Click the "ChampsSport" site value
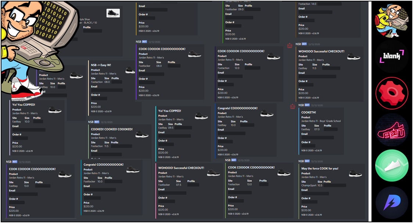This screenshot has width=413, height=223. click(x=309, y=185)
